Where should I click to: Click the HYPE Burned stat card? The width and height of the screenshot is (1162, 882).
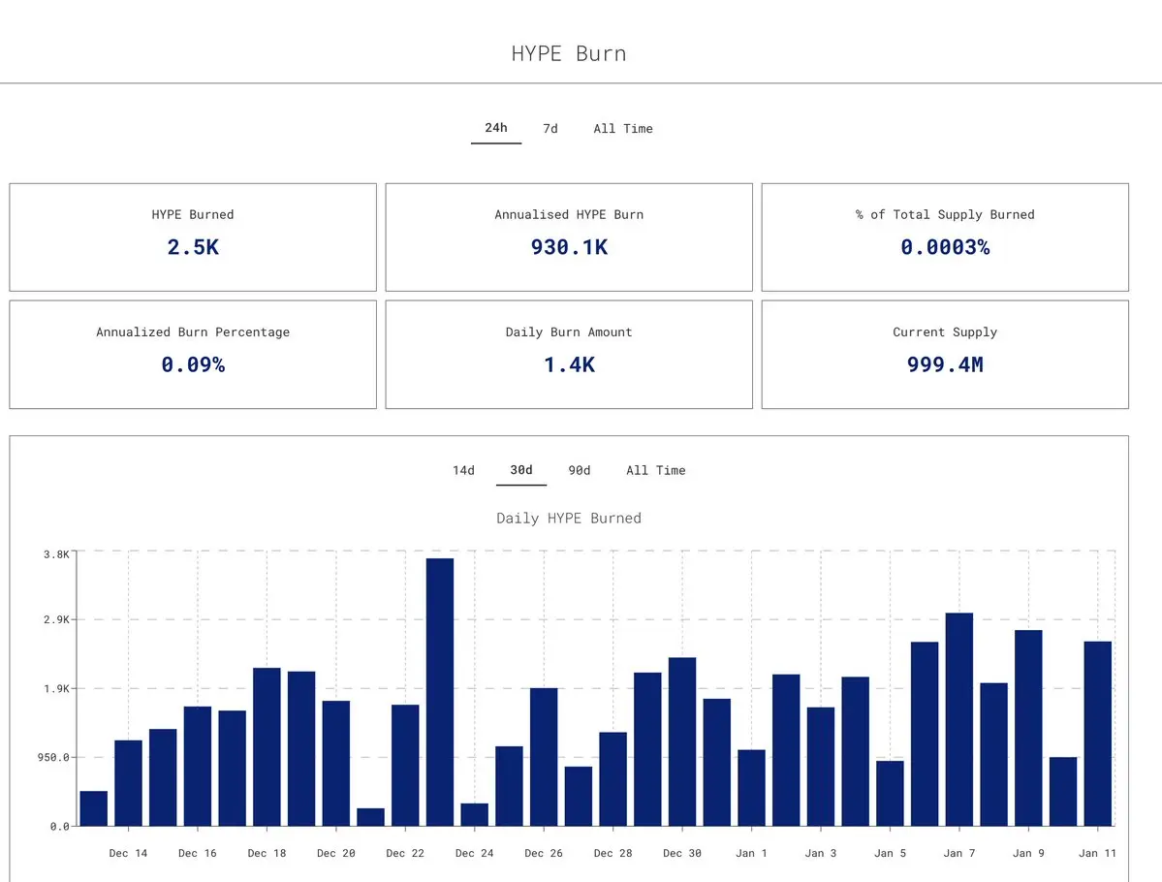point(193,237)
